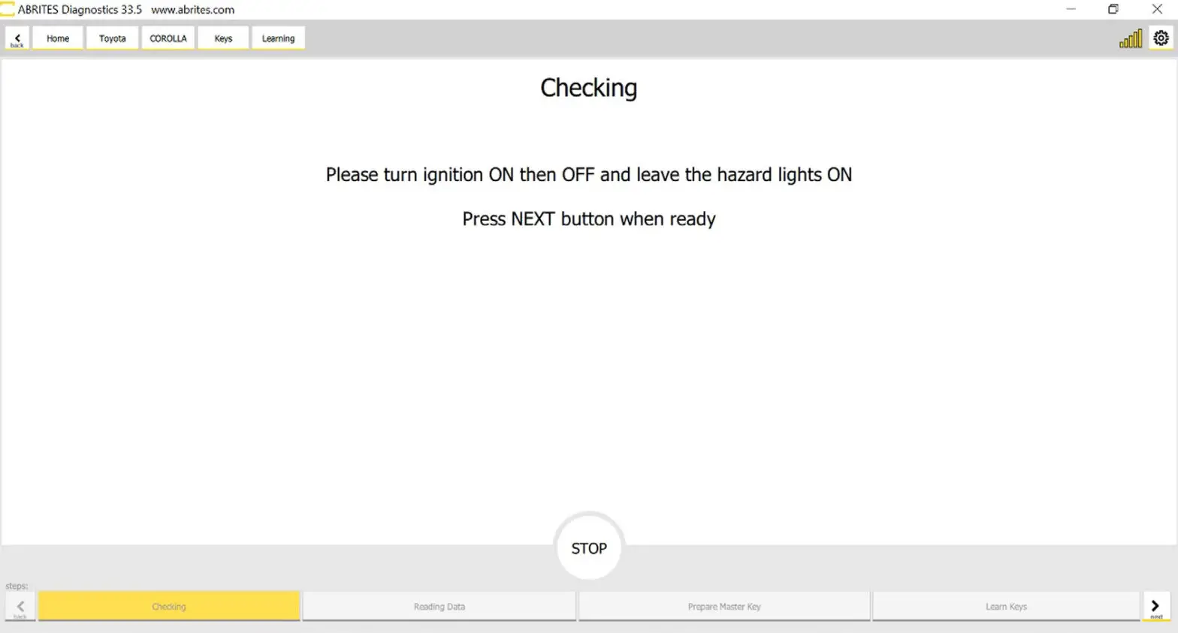Click the ignition ON then OFF instruction

589,175
